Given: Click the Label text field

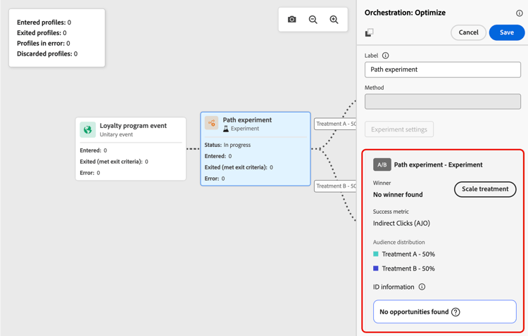Looking at the screenshot, I should point(442,70).
